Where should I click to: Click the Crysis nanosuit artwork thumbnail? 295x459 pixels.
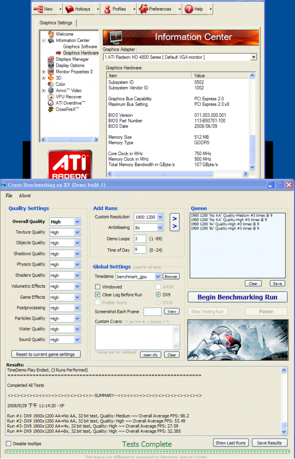click(x=238, y=340)
